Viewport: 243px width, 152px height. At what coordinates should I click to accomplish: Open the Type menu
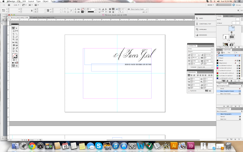coord(38,1)
